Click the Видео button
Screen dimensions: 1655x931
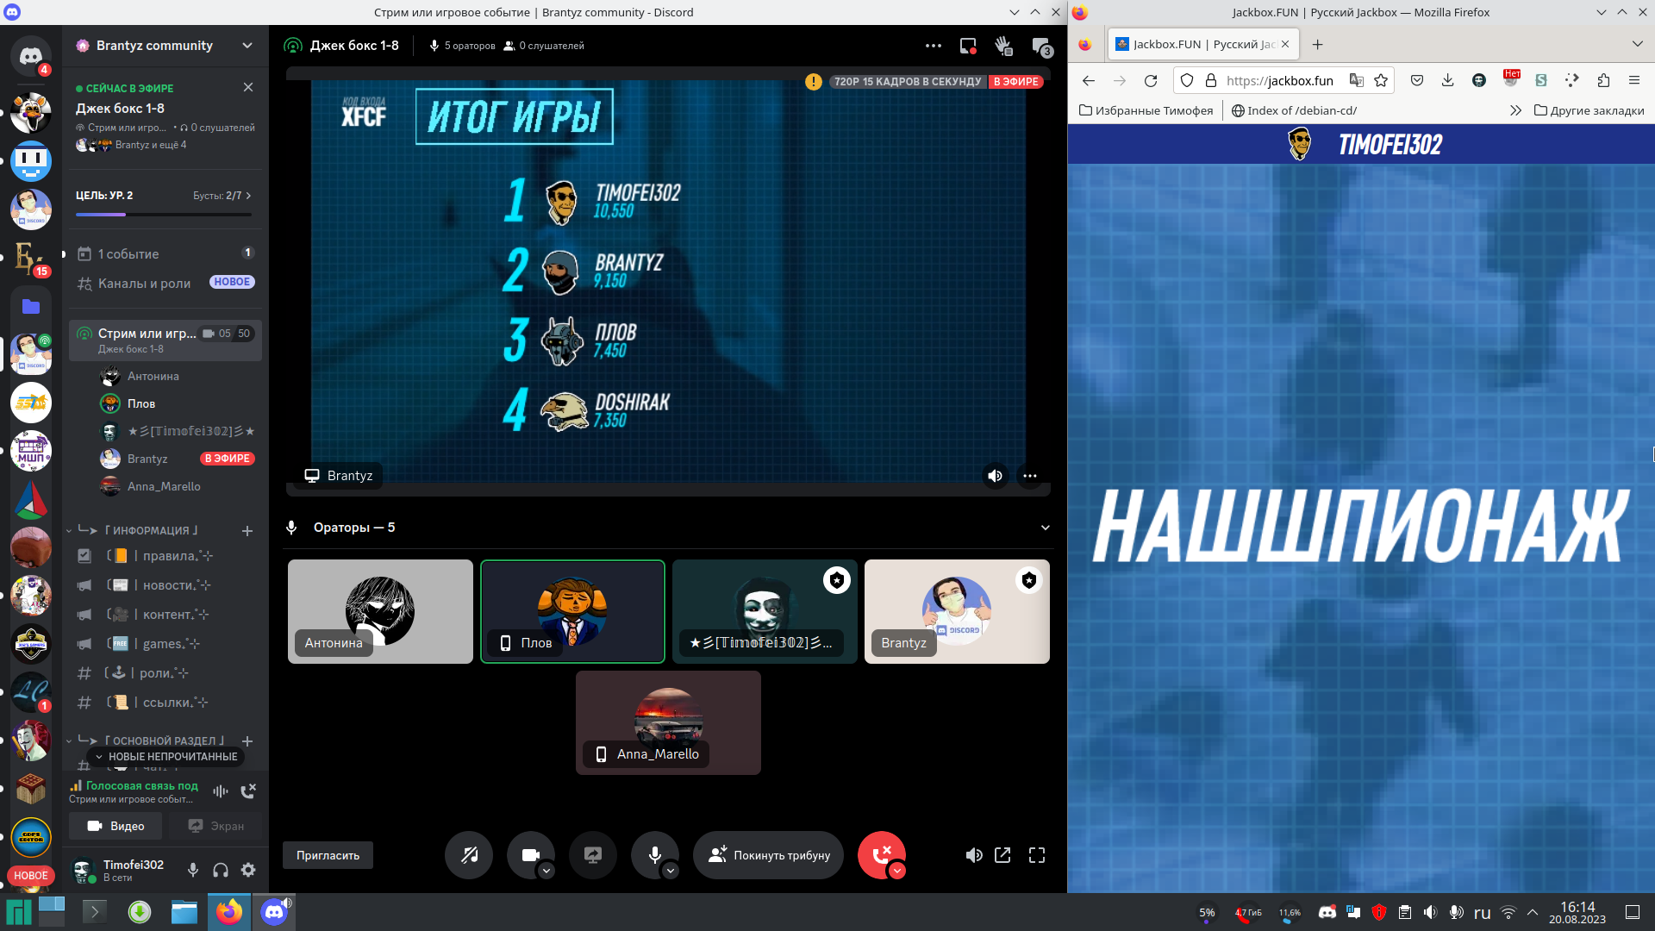tap(116, 826)
